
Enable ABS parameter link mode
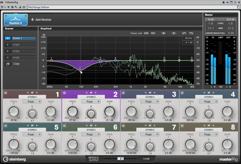pos(146,33)
